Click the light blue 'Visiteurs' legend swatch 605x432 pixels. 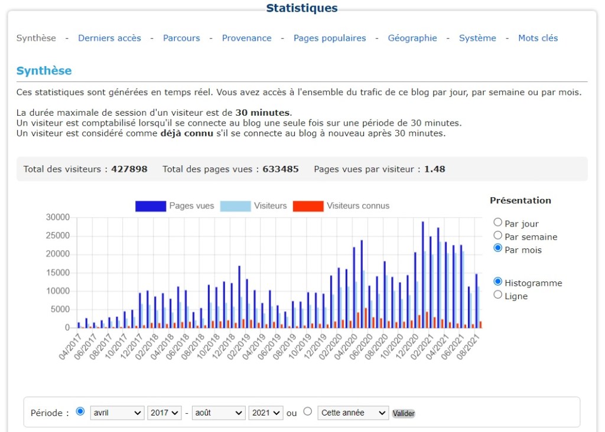coord(235,206)
